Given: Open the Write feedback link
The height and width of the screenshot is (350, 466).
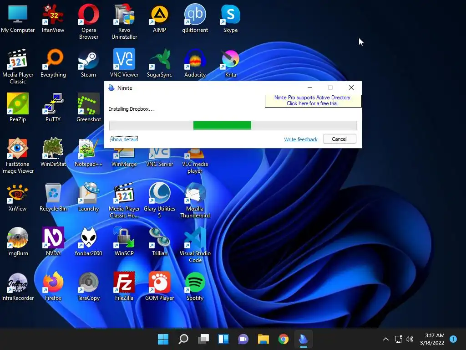Looking at the screenshot, I should [301, 139].
